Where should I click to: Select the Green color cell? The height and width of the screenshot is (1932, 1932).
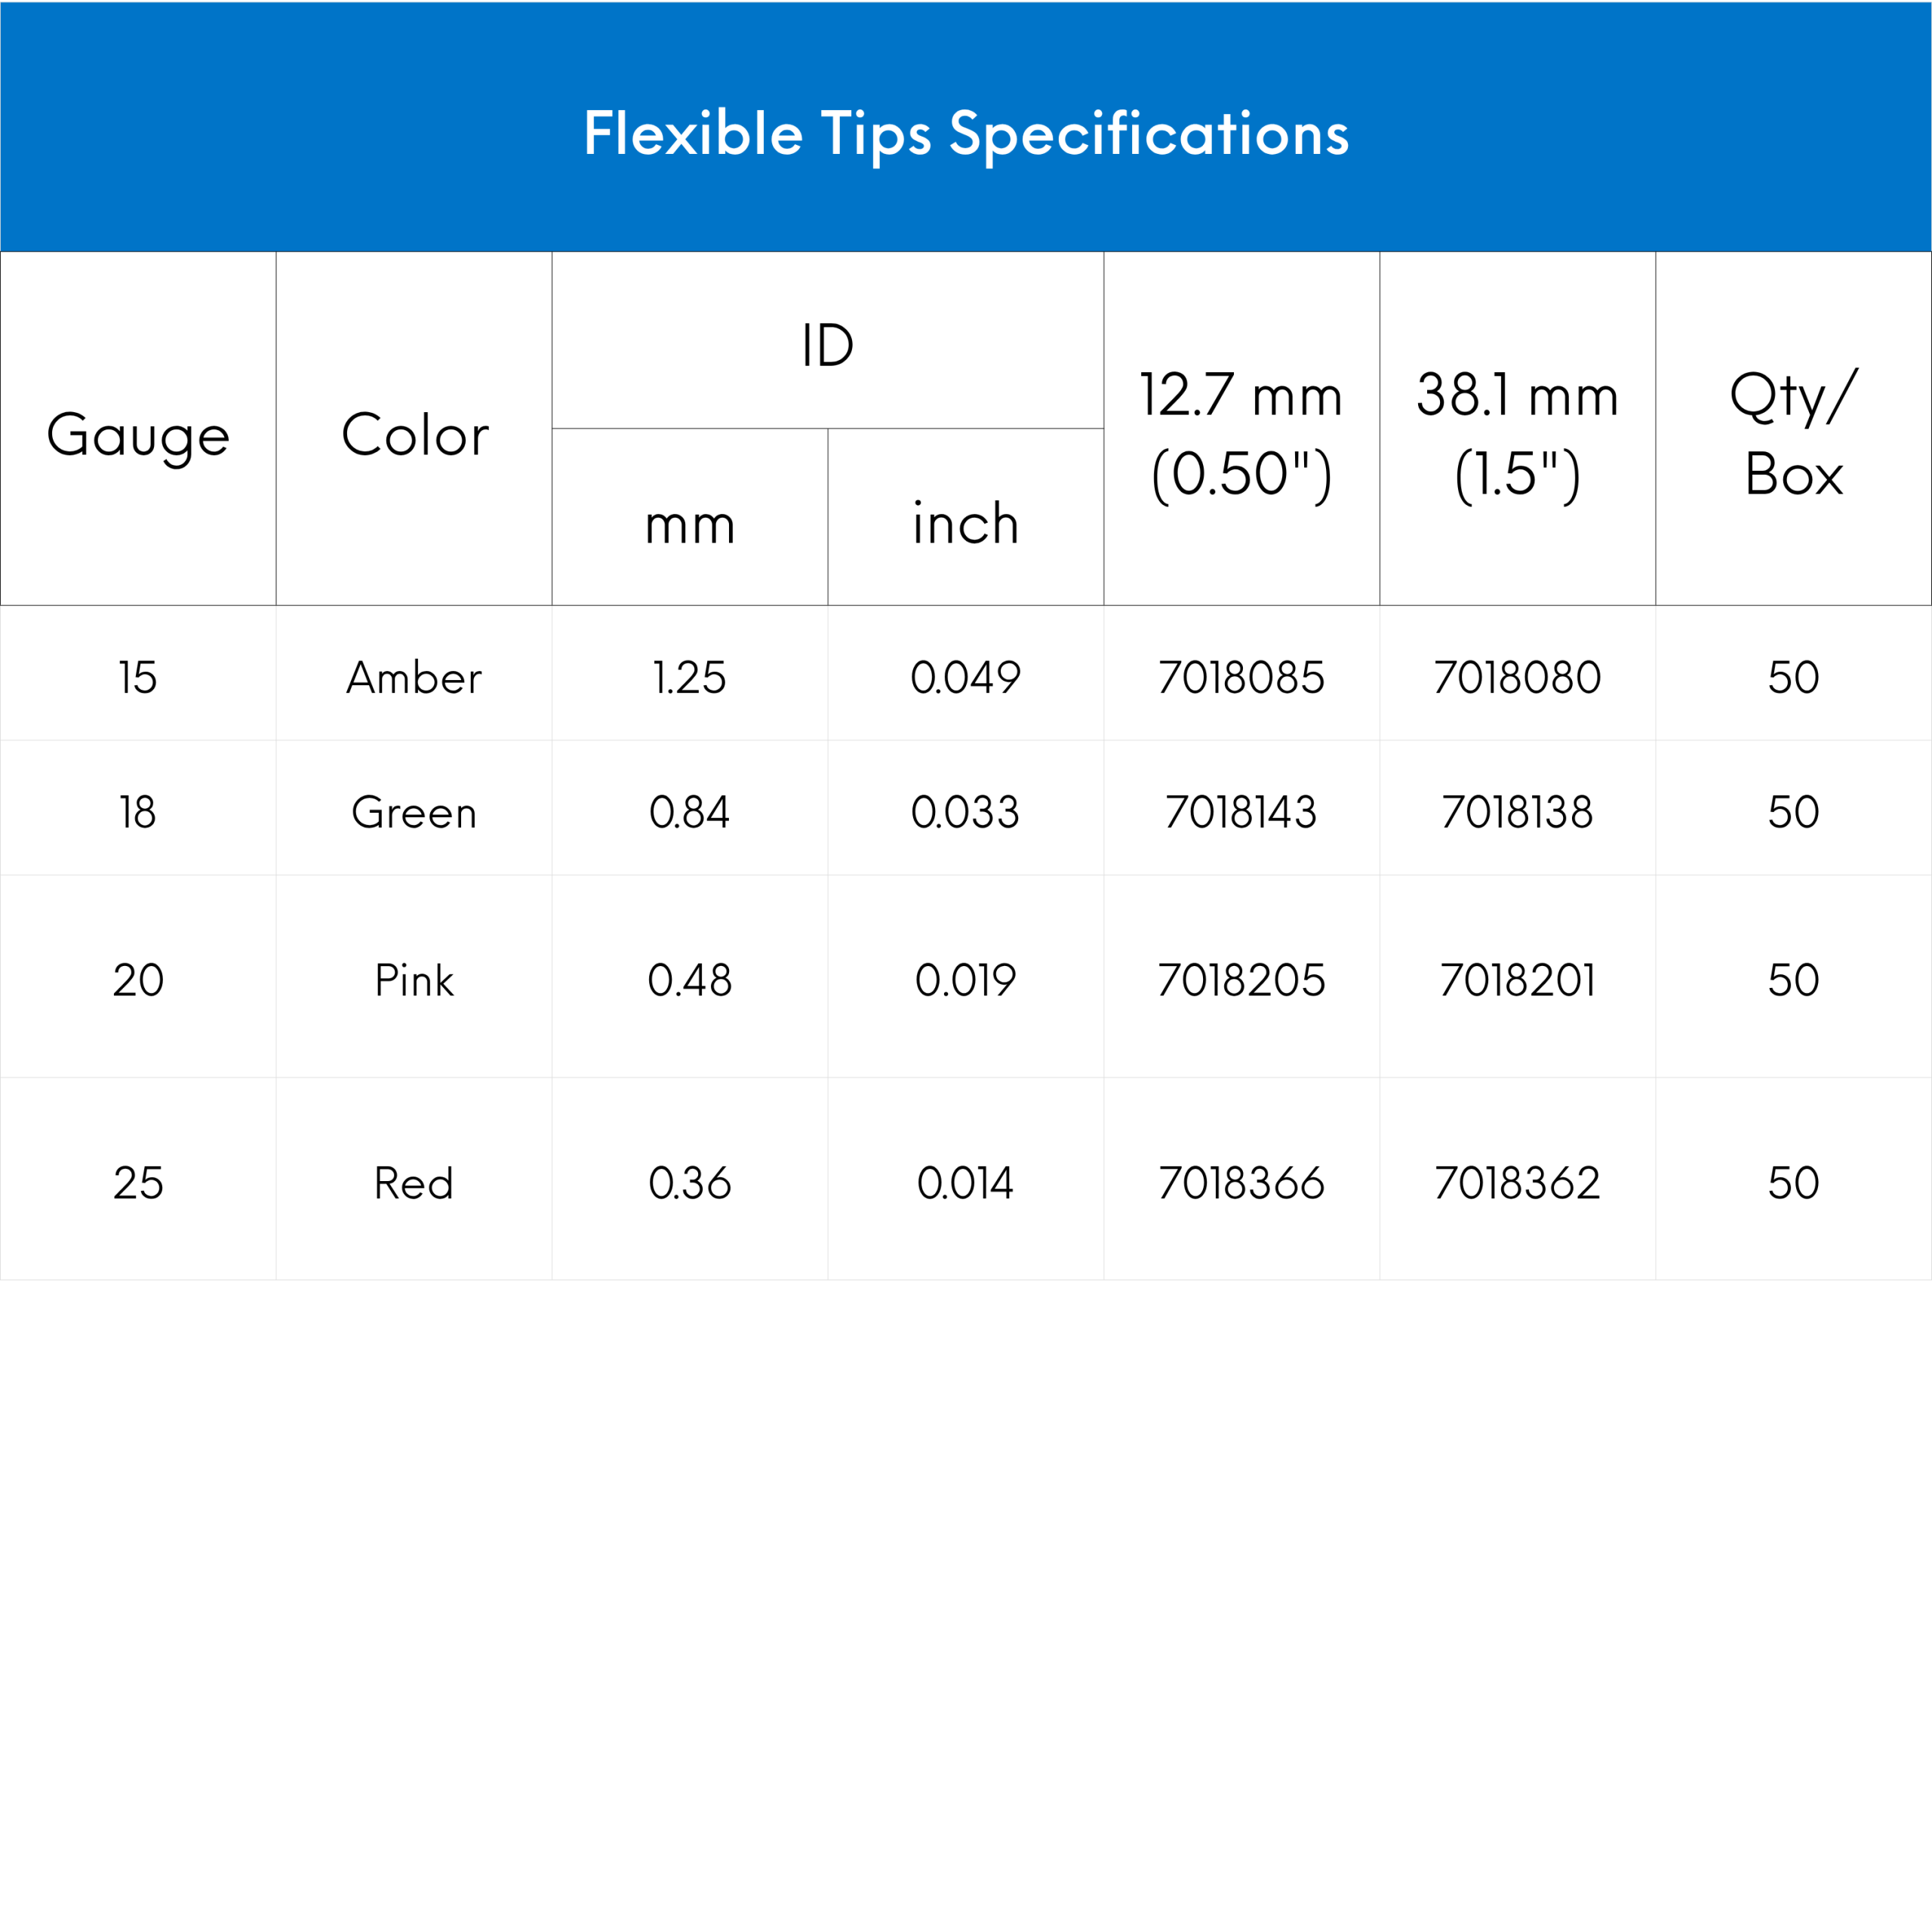pos(414,812)
